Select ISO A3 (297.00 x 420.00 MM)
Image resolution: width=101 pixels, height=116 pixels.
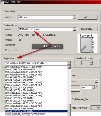coord(36,101)
